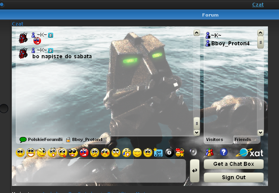Screen dimensions: 279x193
Task: Open the extra smilies star icon
Action: point(180,152)
